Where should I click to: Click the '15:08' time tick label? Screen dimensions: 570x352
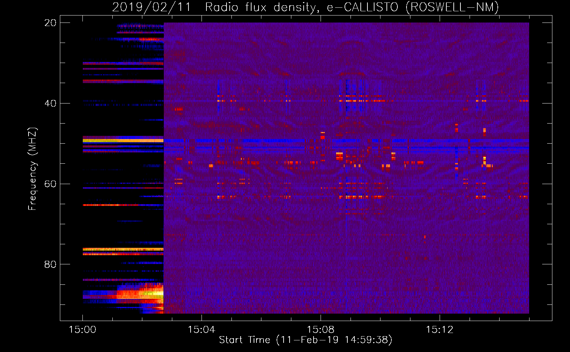pyautogui.click(x=321, y=330)
